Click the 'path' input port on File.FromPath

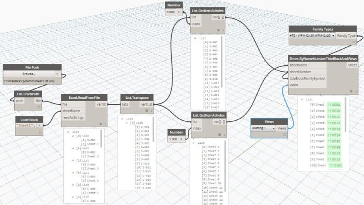tap(19, 101)
